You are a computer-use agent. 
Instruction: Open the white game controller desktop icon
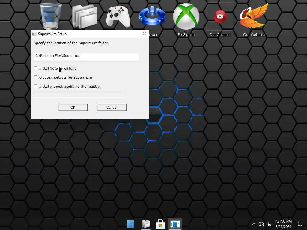[118, 16]
